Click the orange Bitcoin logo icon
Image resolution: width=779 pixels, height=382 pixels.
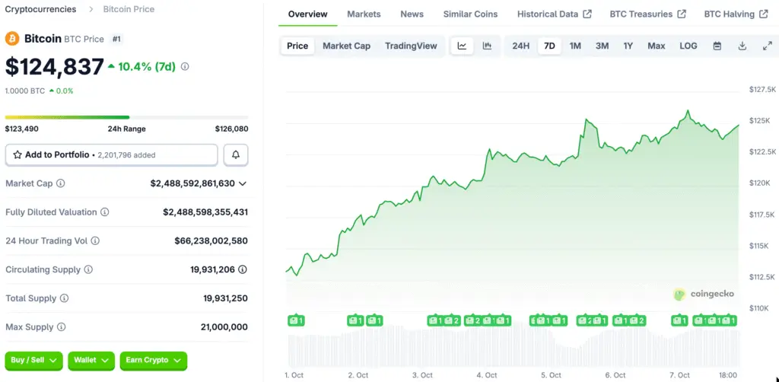(x=12, y=38)
